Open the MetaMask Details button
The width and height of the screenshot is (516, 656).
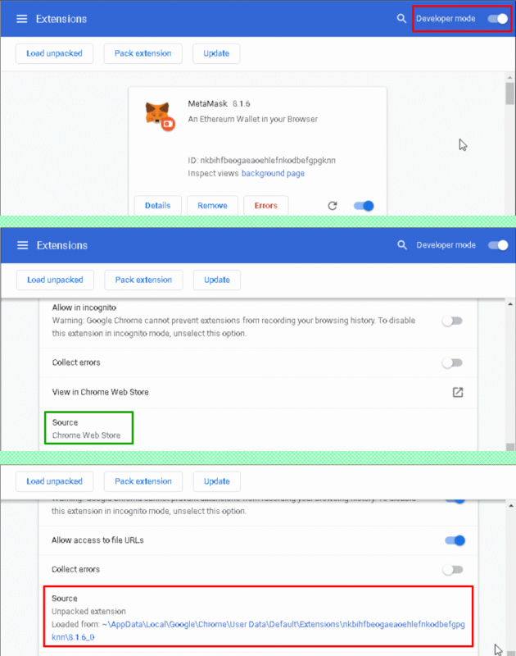157,206
